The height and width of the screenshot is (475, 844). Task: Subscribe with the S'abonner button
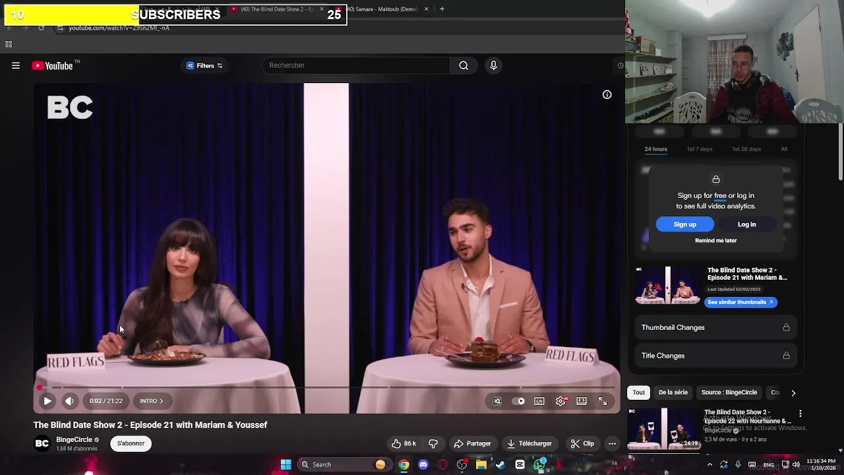coord(131,443)
